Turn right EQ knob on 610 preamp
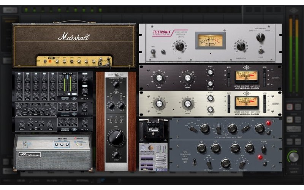Viewport: 304px width, 190px height. (x=121, y=106)
